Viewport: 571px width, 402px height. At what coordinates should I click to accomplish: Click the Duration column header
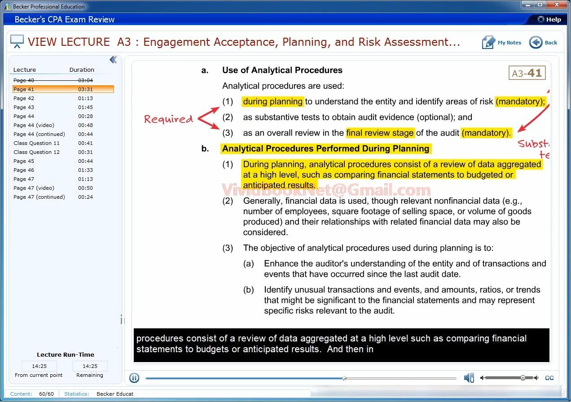82,70
